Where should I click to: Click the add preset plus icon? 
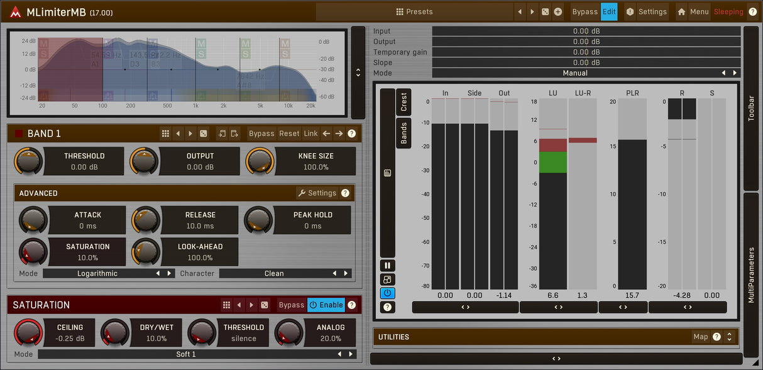pos(557,12)
